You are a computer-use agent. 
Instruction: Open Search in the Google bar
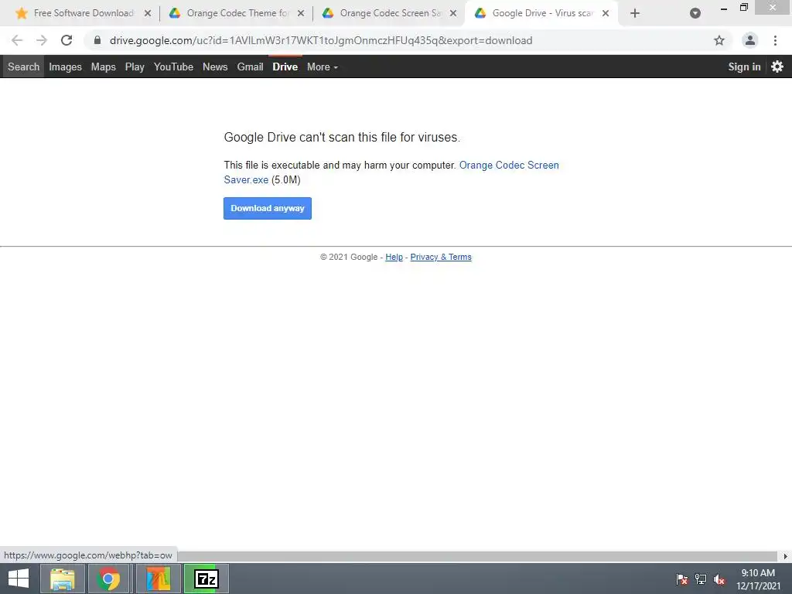click(x=23, y=67)
